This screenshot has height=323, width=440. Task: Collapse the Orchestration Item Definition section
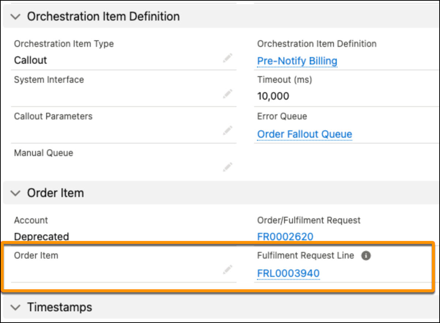pyautogui.click(x=15, y=16)
